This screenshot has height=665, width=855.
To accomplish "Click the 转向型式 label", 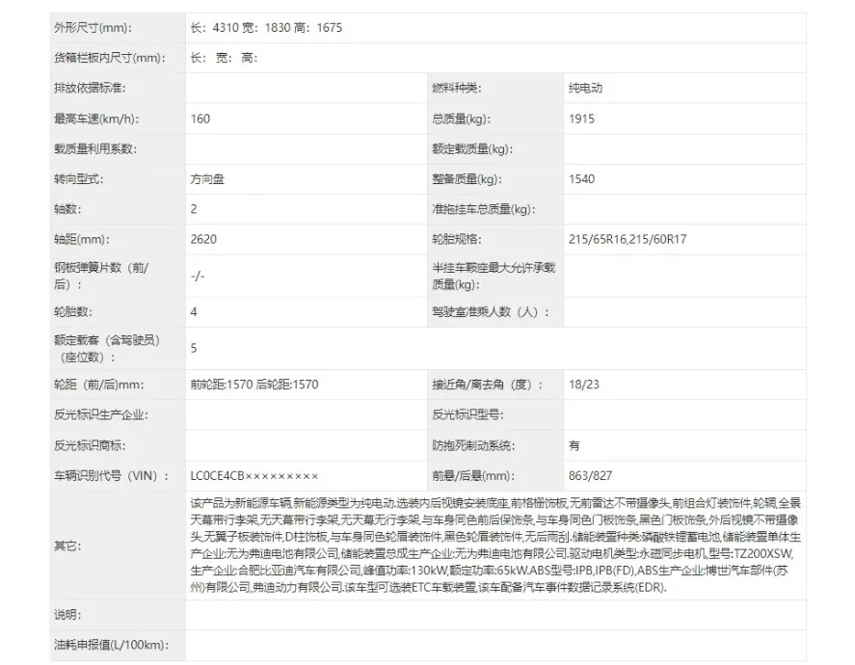I will (x=78, y=179).
